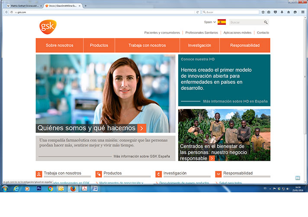Open Google Chrome from the taskbar
This screenshot has width=308, height=217.
[51, 189]
